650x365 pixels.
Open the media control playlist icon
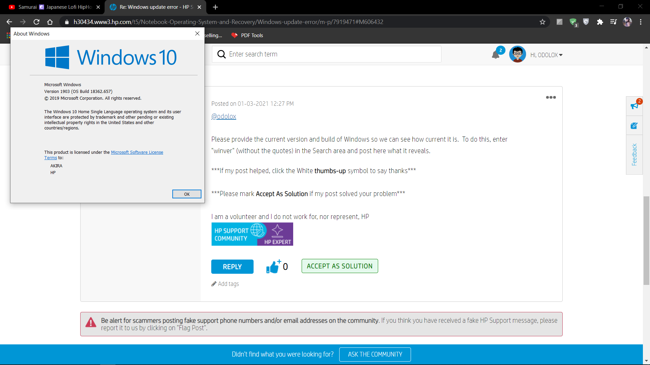[x=613, y=22]
